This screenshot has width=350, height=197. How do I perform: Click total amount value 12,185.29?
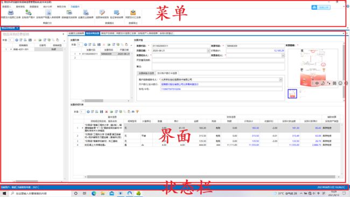point(279,51)
